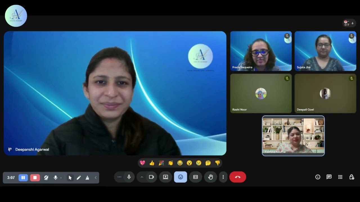Click muted mic icon on Sujata Jha tile

[351, 36]
